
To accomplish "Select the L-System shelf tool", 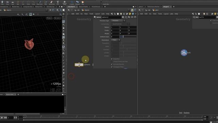I will tap(72, 3).
